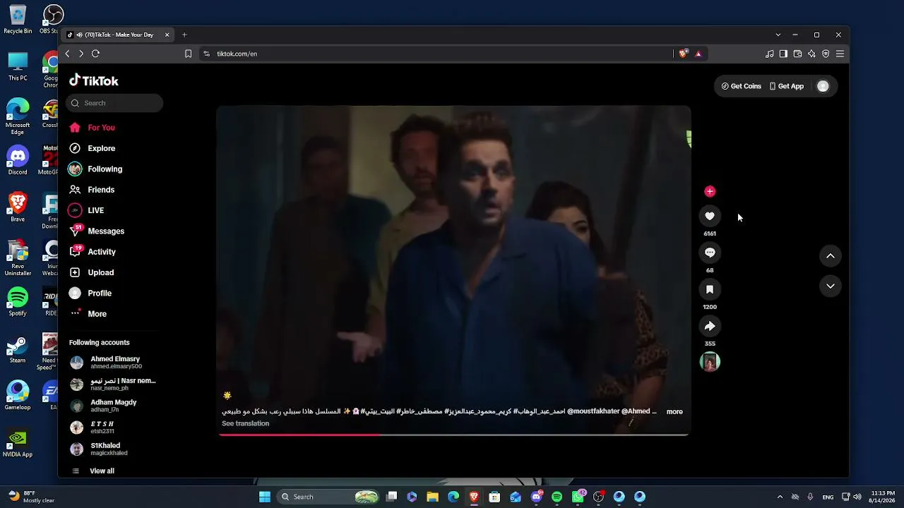Open the Windows Start menu
This screenshot has width=904, height=508.
coord(265,497)
